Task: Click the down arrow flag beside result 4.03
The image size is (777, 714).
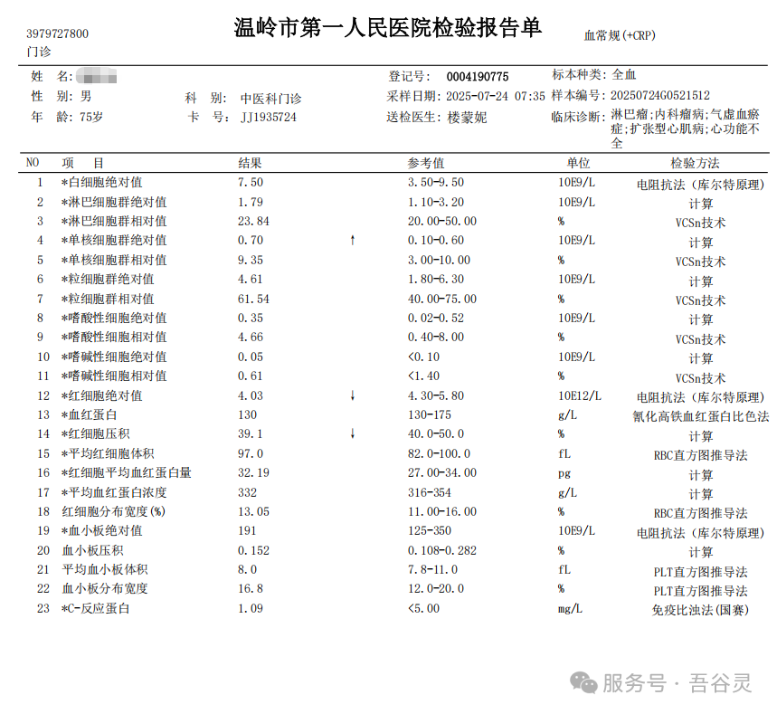Action: pos(353,395)
